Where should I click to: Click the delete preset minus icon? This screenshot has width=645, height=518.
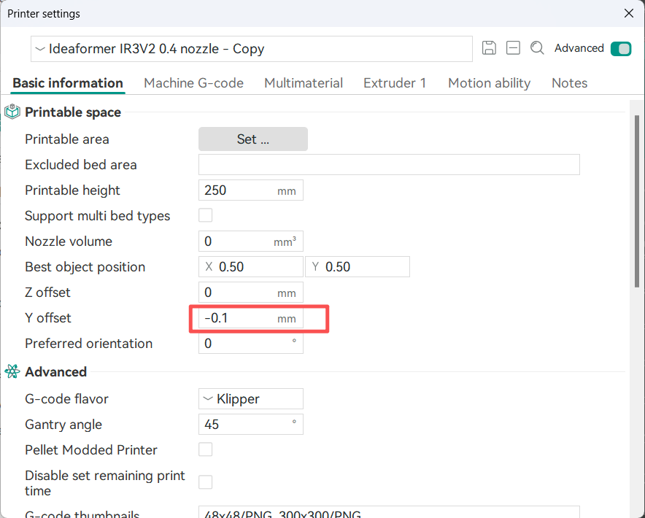pos(513,48)
